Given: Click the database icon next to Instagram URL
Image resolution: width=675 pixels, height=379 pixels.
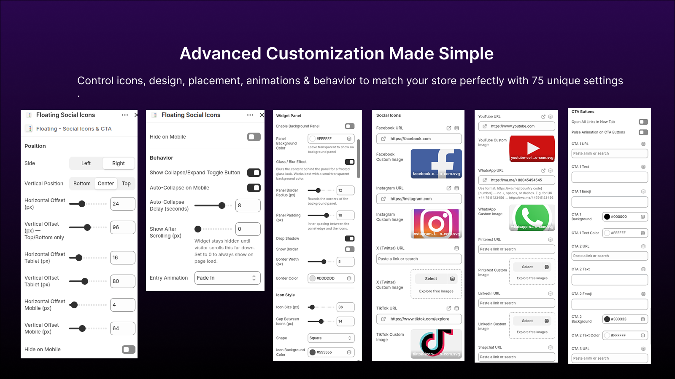Looking at the screenshot, I should [456, 188].
